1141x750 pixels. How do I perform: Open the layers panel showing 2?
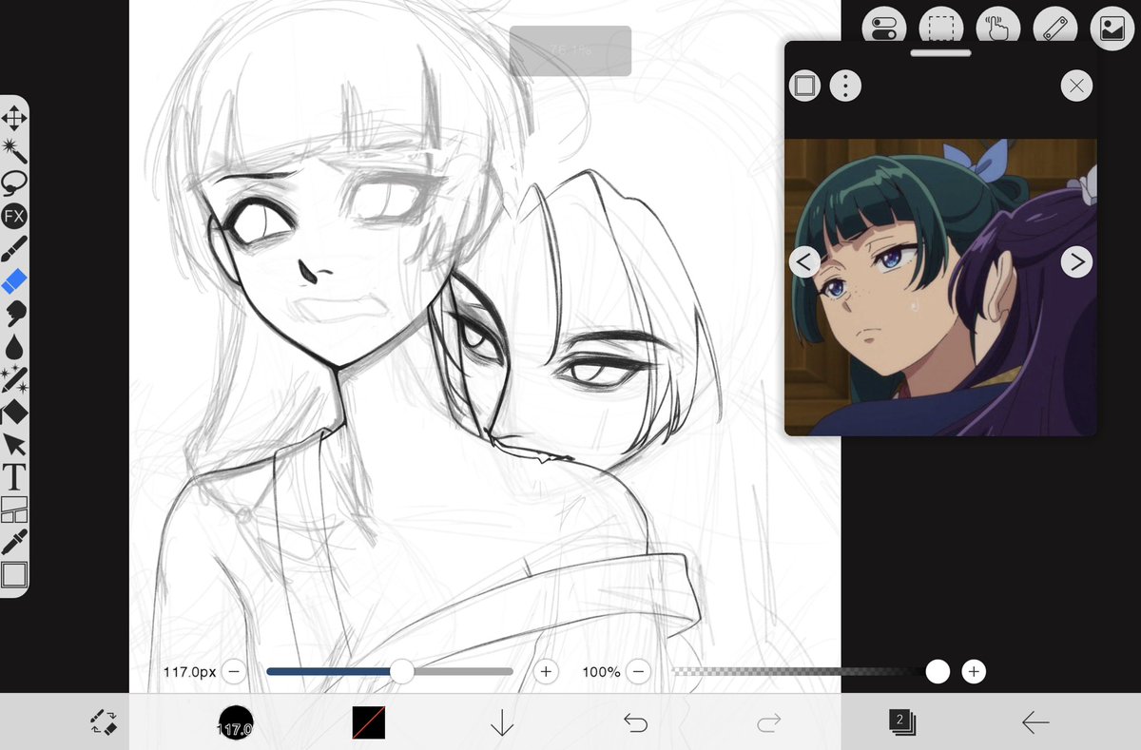(902, 722)
